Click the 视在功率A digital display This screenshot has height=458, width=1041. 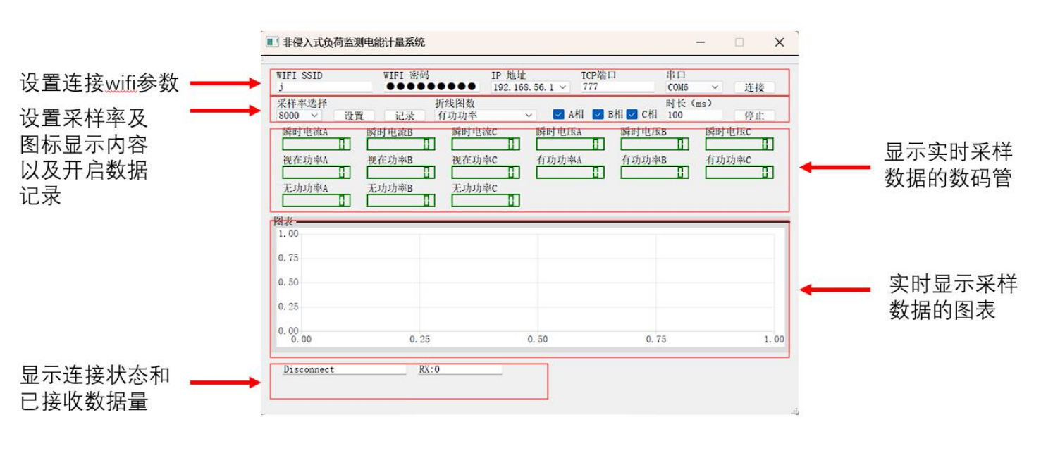click(316, 172)
